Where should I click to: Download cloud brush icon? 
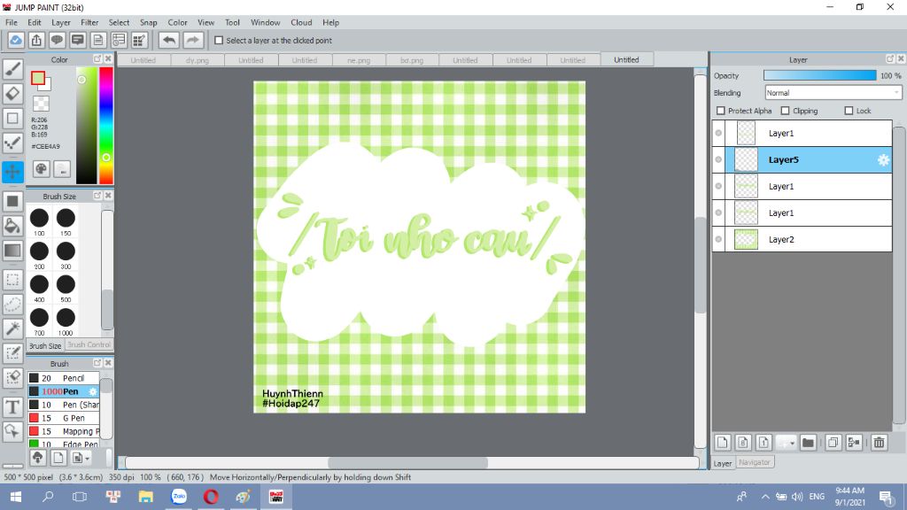(x=37, y=458)
